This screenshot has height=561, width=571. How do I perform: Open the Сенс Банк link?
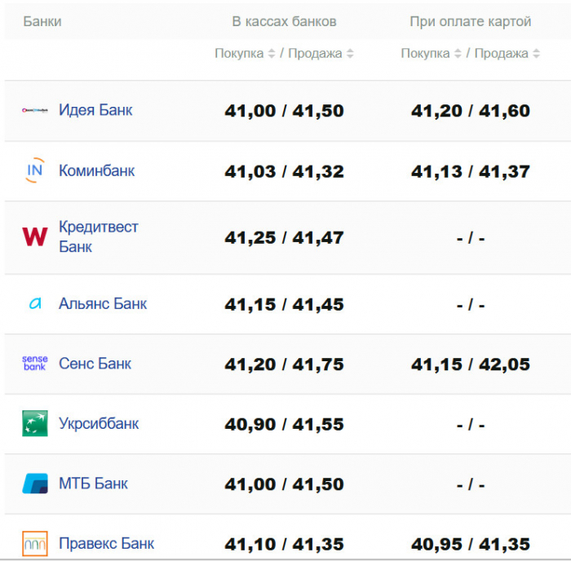[x=95, y=364]
